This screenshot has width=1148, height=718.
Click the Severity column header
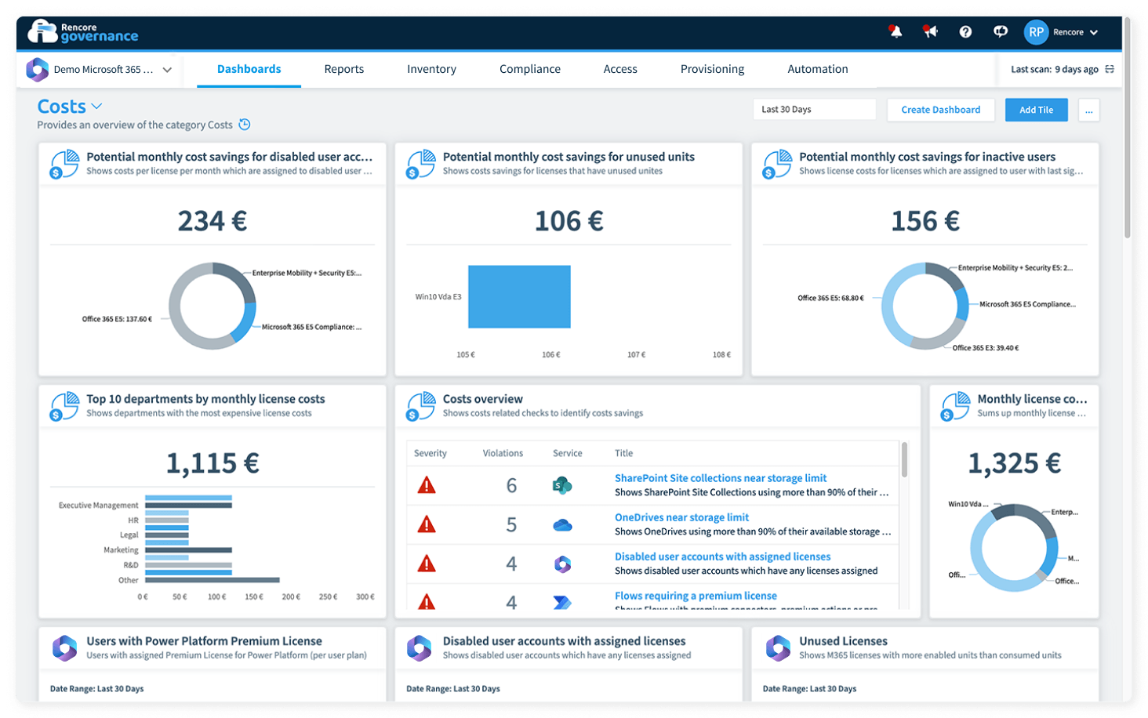[430, 453]
